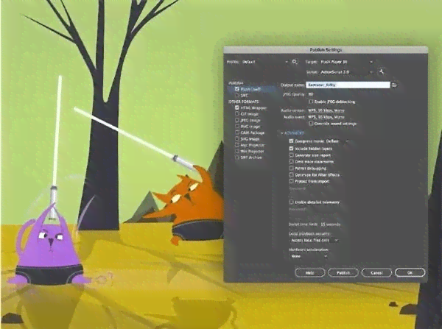Open the Target dropdown for Flash Player
Image resolution: width=442 pixels, height=329 pixels.
tap(346, 62)
